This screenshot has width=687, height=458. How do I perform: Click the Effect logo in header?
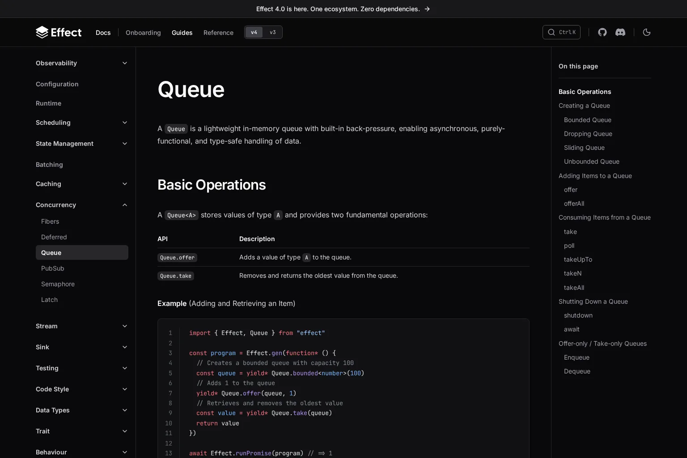[59, 32]
